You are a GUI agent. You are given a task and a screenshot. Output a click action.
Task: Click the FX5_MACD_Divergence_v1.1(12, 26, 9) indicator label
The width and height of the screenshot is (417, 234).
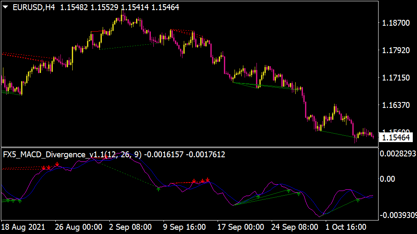(x=72, y=154)
